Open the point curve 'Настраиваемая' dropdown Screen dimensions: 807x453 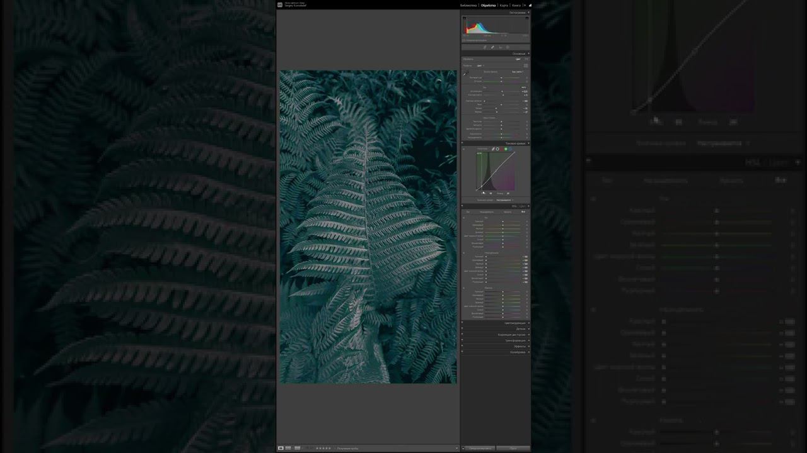pos(505,200)
